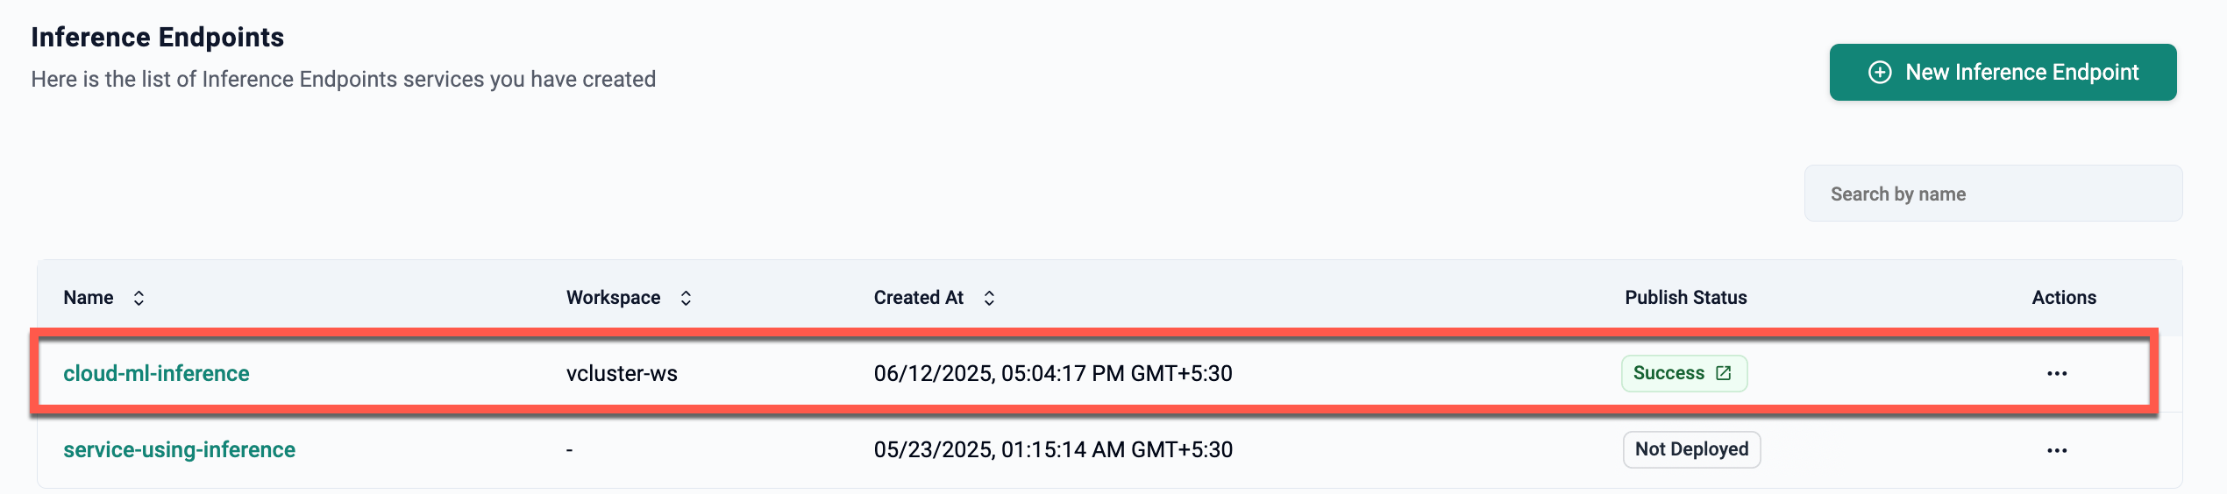
Task: Open the service-using-inference endpoint link
Action: pyautogui.click(x=179, y=449)
